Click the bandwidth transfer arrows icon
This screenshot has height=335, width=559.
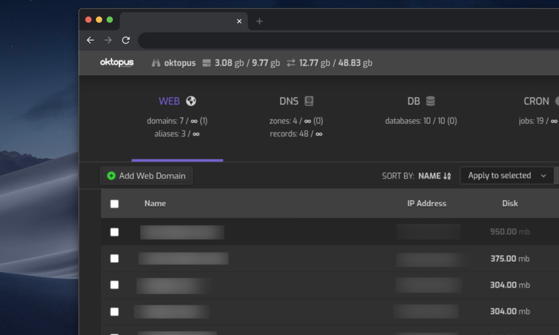291,63
